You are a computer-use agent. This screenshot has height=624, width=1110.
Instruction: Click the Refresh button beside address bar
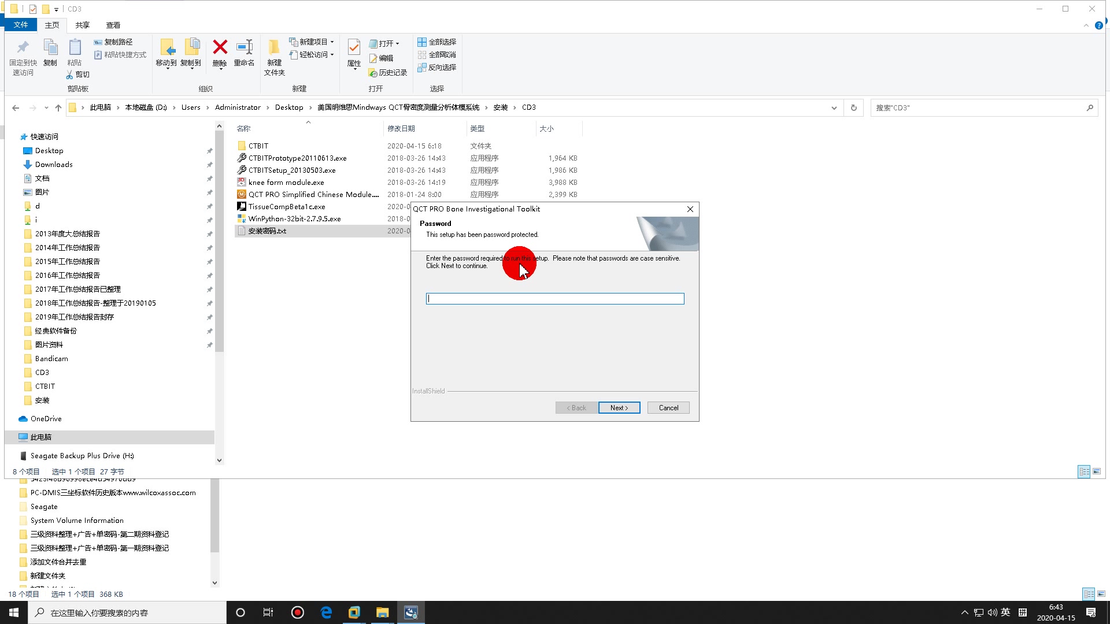click(853, 107)
